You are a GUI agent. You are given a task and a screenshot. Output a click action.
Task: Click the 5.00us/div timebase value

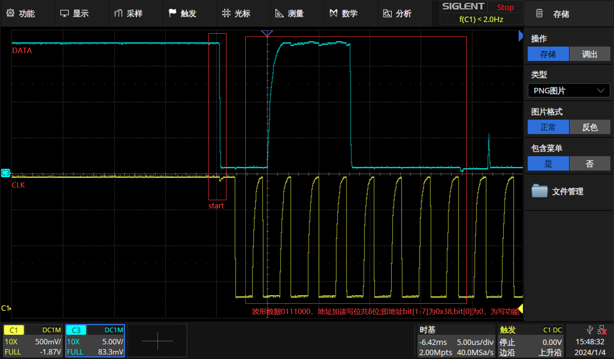[x=475, y=342]
